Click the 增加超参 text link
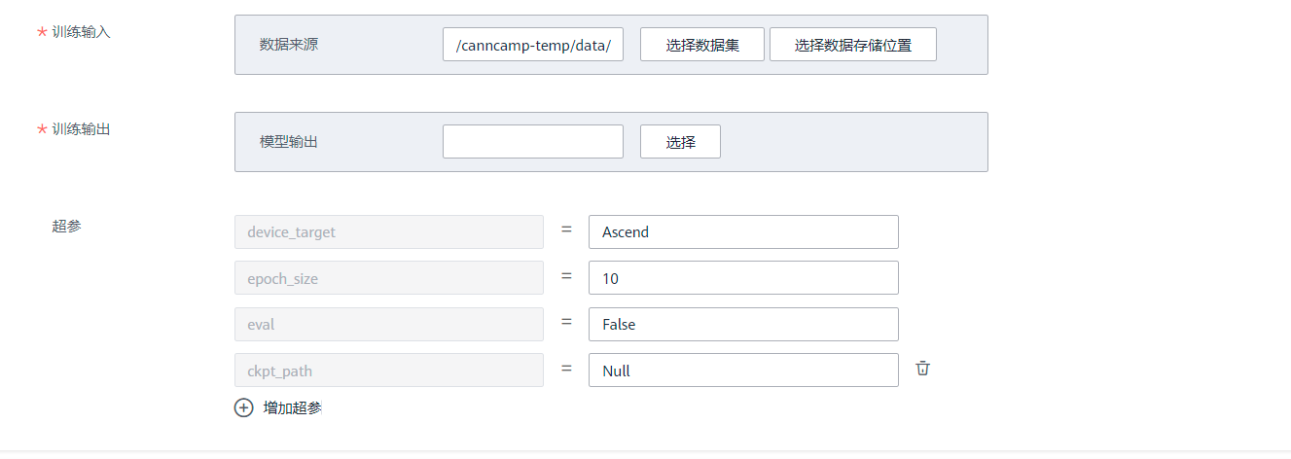The width and height of the screenshot is (1291, 459). [x=293, y=408]
